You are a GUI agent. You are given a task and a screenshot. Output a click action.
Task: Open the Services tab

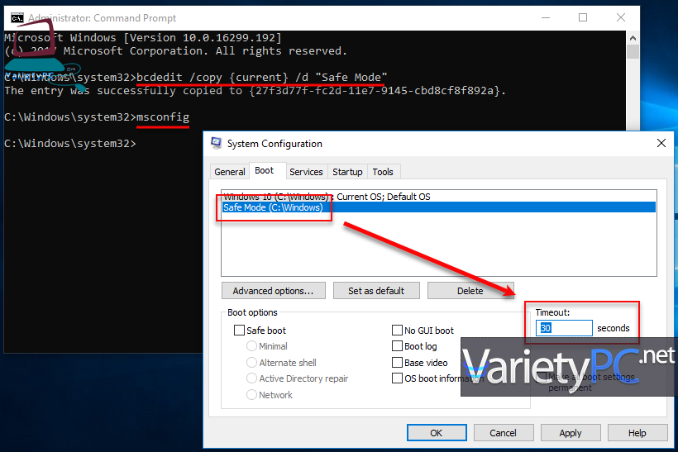(x=306, y=172)
